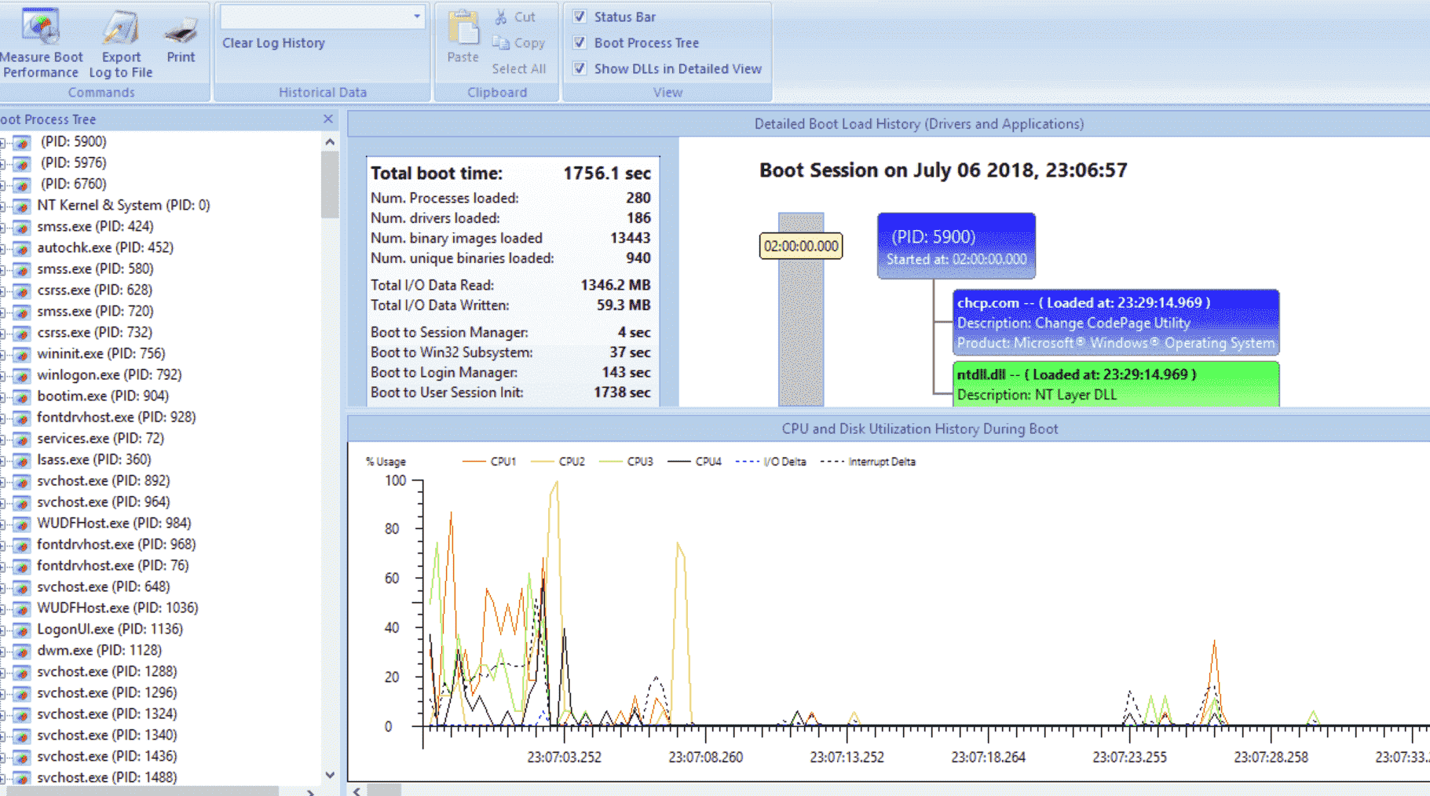Select svchost.exe (PID: 1436) in tree

[107, 757]
